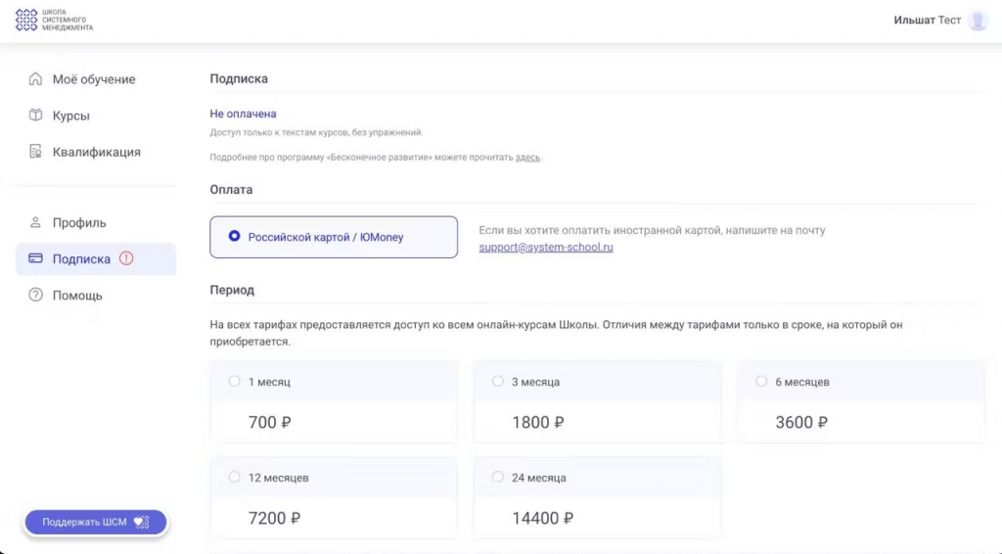Click the School of System Management logo
The image size is (1002, 554).
54,21
